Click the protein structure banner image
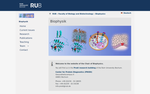The height and width of the screenshot is (94, 150). point(90,41)
